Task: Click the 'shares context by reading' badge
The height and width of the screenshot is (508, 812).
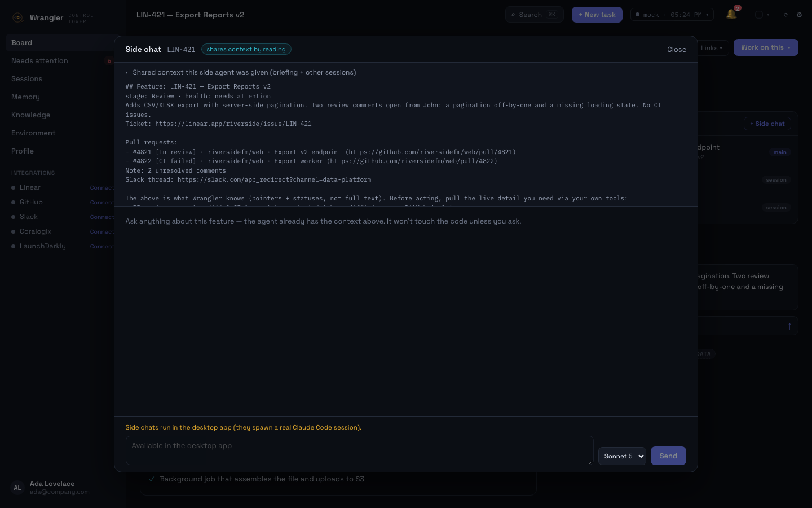Action: [x=246, y=50]
